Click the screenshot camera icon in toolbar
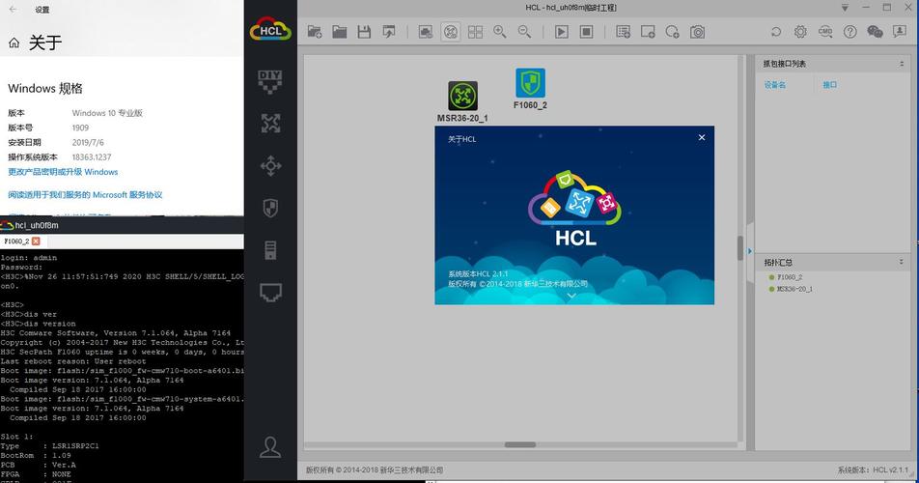The width and height of the screenshot is (919, 483). point(697,32)
